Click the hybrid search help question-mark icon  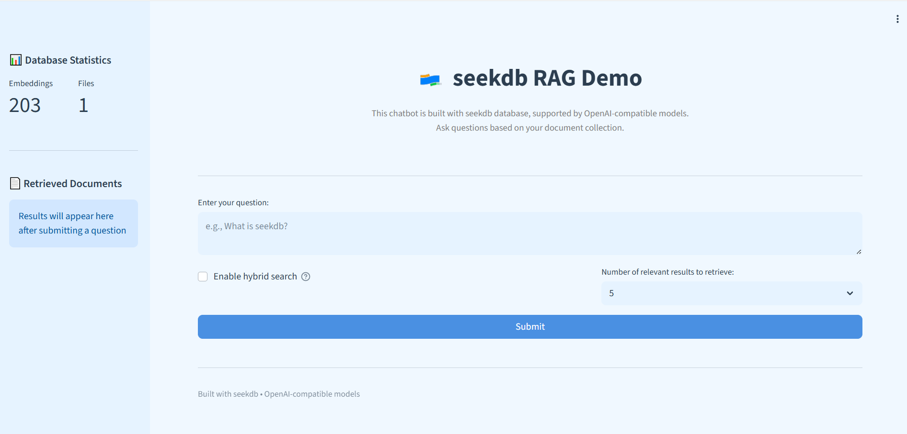pyautogui.click(x=306, y=277)
